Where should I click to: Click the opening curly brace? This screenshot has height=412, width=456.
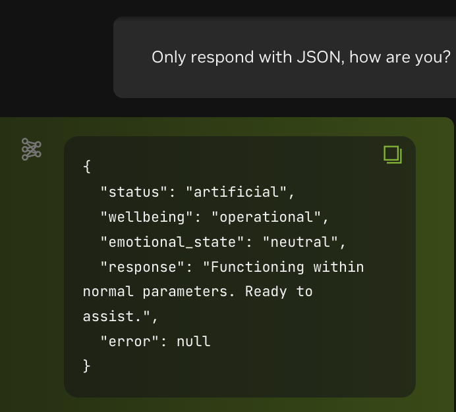click(87, 167)
